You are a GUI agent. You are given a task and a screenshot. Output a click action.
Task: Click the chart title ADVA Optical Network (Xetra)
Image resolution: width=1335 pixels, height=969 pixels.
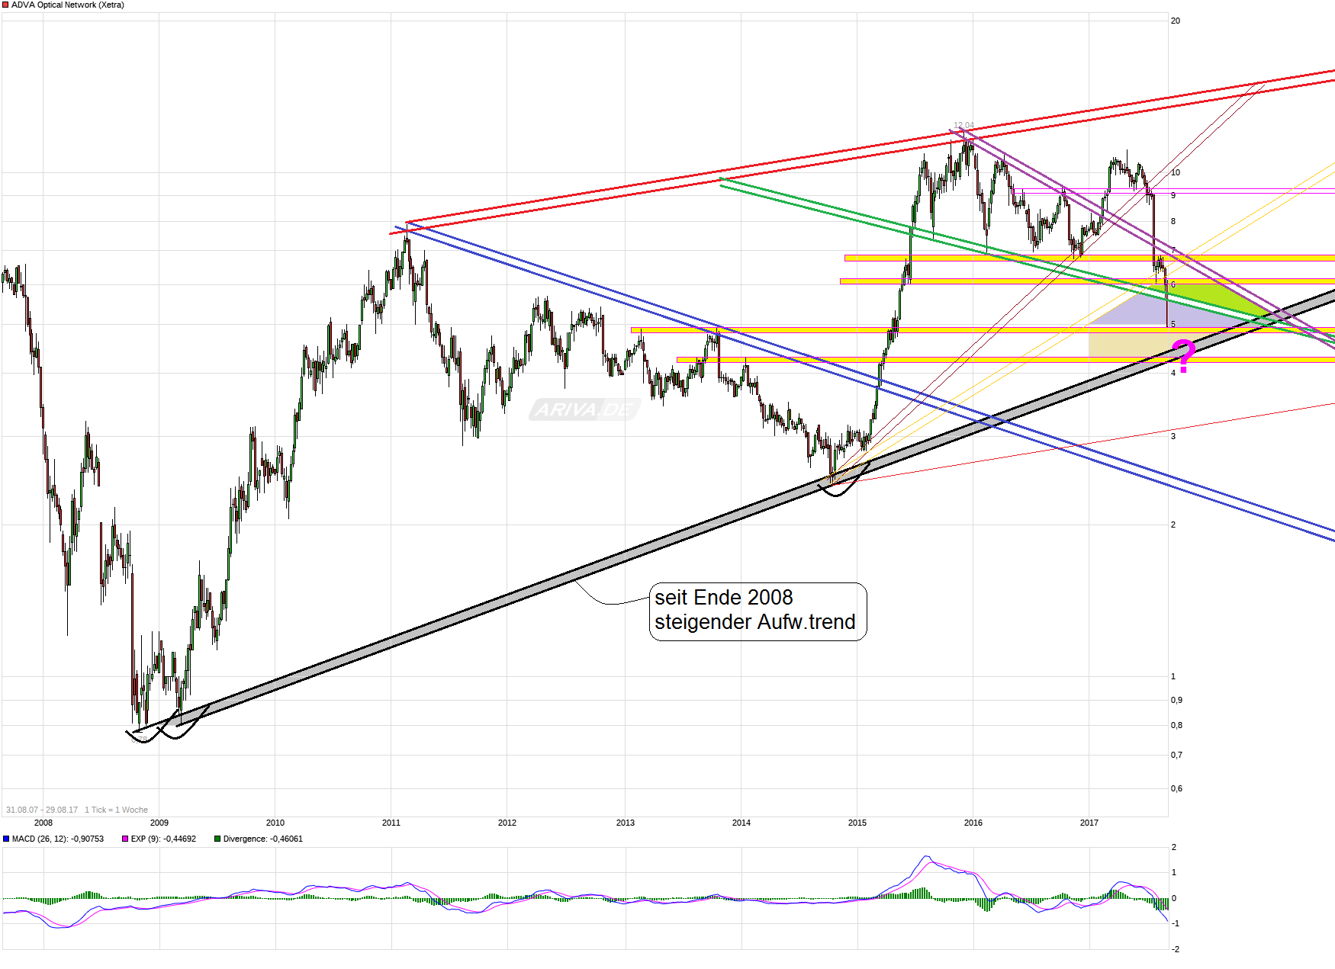(68, 5)
